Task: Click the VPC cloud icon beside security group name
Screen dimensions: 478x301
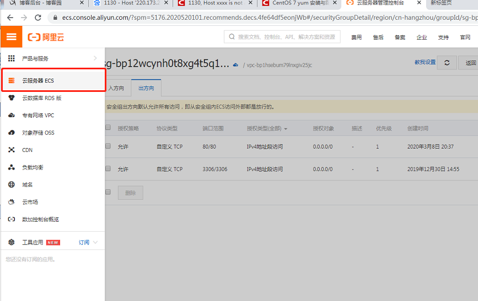Action: click(x=235, y=65)
